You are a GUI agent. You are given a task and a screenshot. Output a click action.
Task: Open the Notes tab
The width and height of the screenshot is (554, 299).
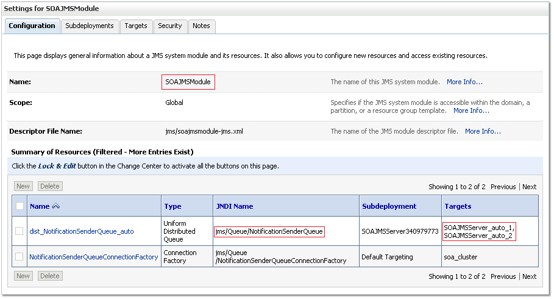[x=201, y=26]
